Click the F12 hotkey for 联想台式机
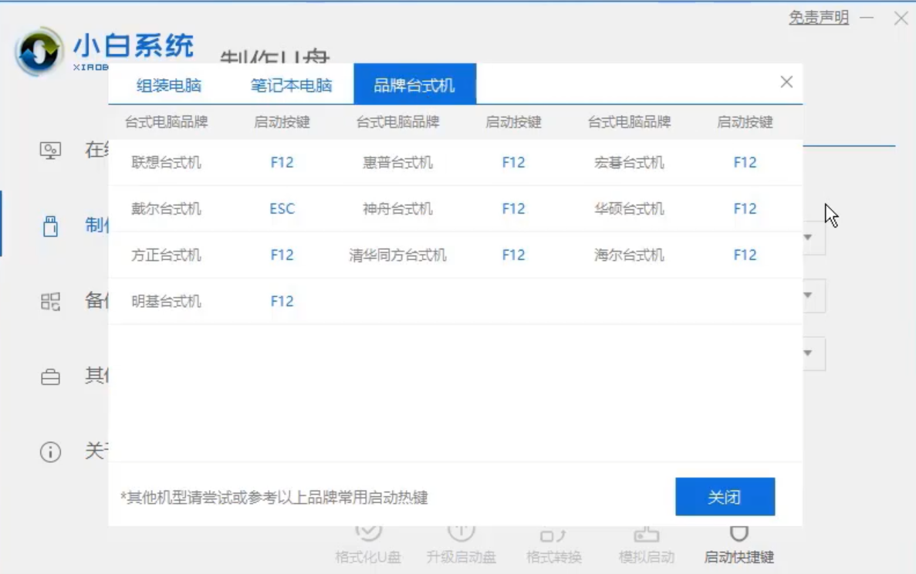Screen dimensions: 916x574 tap(282, 162)
